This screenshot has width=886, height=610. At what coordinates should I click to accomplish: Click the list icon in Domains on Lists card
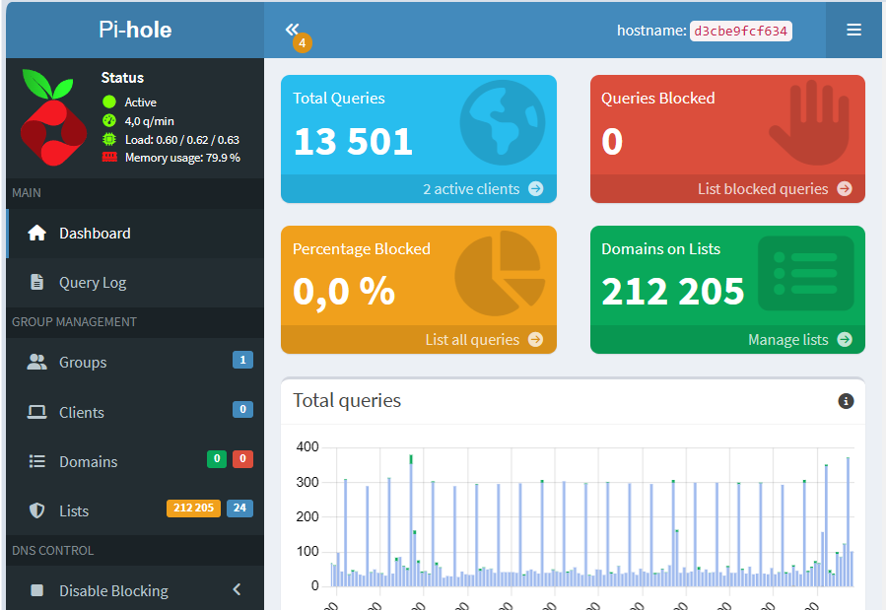[805, 273]
